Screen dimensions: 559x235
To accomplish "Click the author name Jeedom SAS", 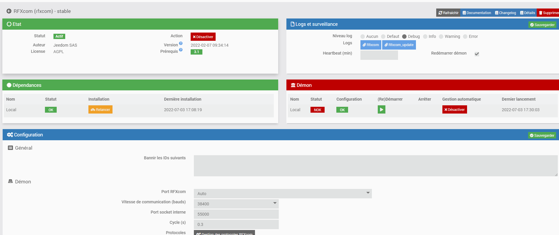I will [x=65, y=45].
